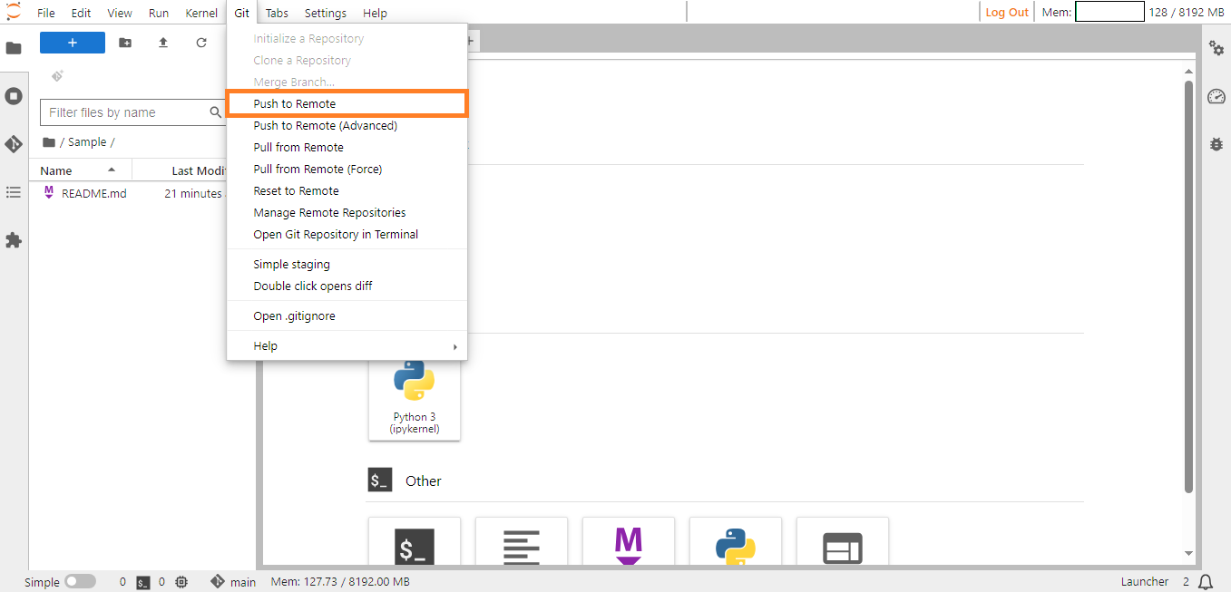
Task: Click the Upload Files icon
Action: pos(163,43)
